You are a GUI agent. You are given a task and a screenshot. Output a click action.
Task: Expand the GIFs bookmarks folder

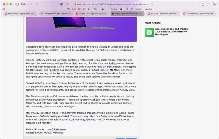pyautogui.click(x=96, y=9)
